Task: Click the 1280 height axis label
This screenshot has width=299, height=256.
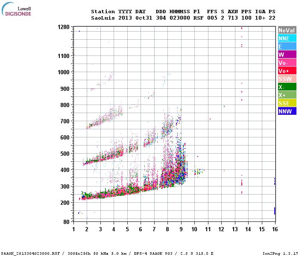Action: pyautogui.click(x=64, y=27)
